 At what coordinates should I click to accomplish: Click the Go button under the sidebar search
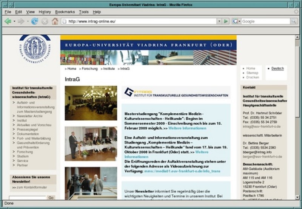coord(51,198)
